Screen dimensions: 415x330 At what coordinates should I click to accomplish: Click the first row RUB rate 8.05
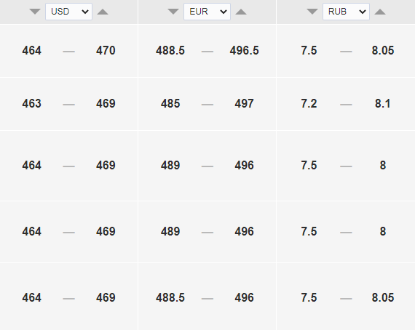[x=383, y=50]
